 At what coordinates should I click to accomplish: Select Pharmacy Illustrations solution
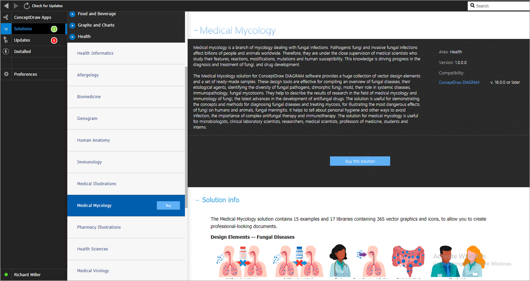pos(126,227)
